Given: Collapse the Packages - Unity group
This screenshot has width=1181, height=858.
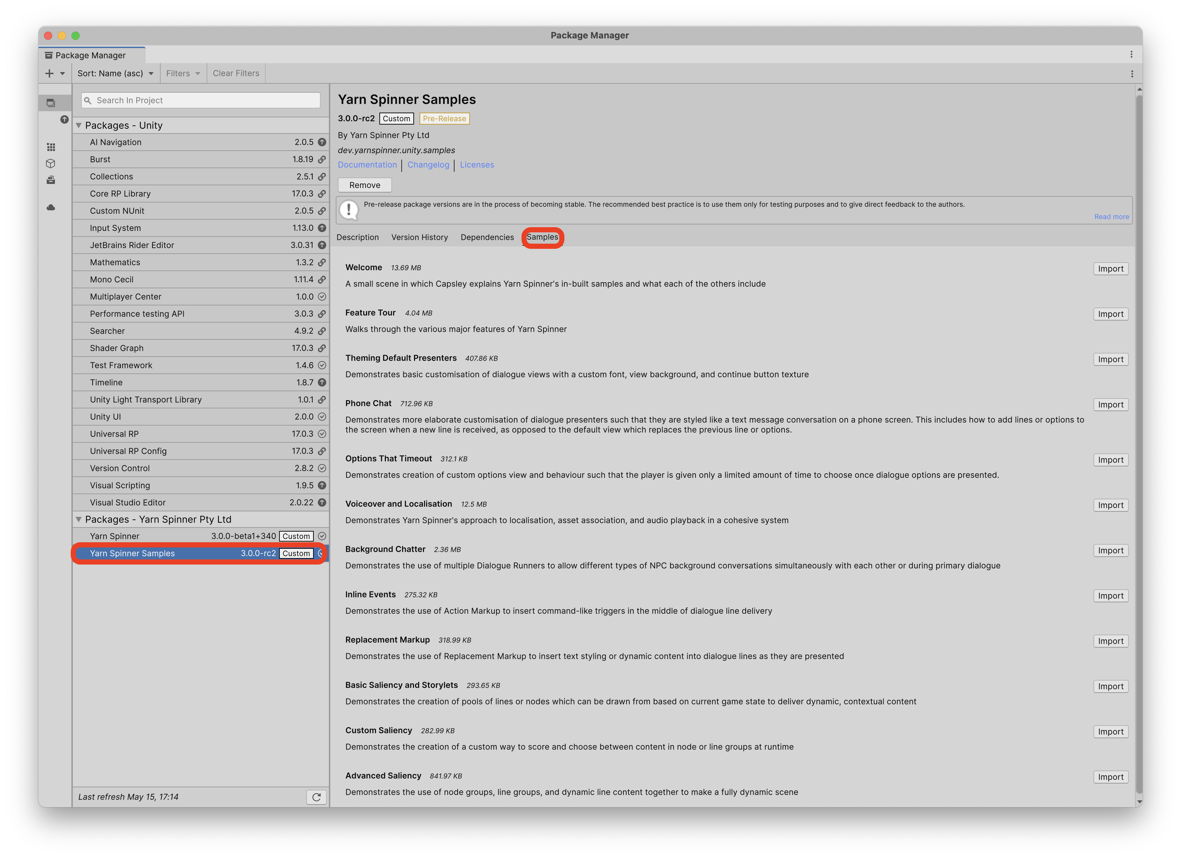Looking at the screenshot, I should (x=79, y=126).
